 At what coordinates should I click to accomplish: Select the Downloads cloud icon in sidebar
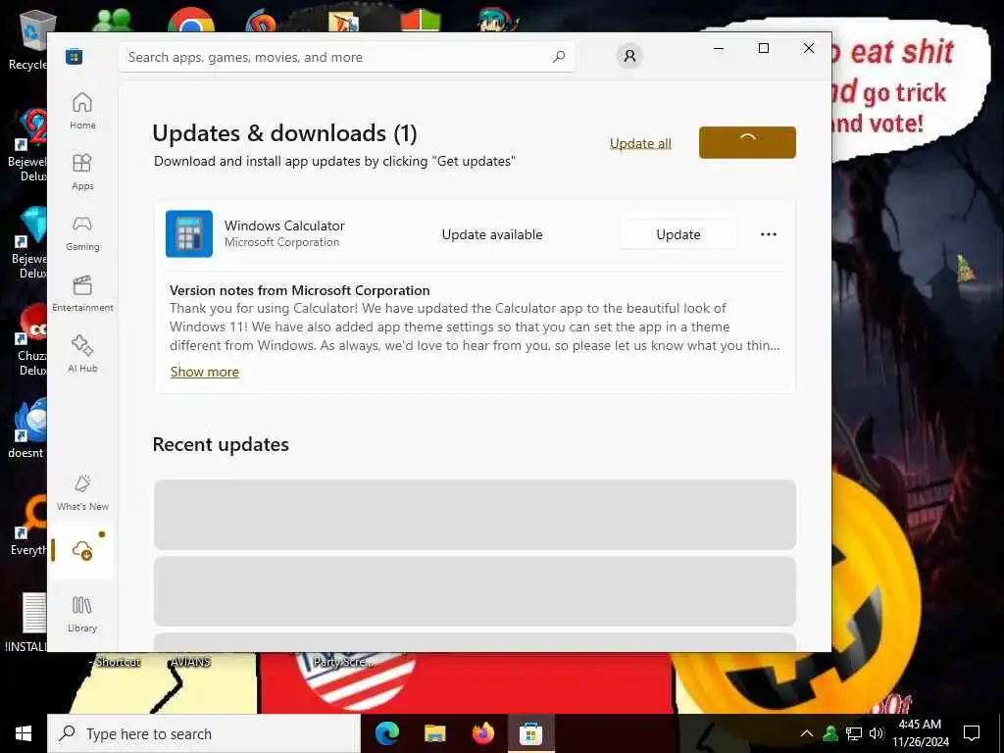click(82, 550)
